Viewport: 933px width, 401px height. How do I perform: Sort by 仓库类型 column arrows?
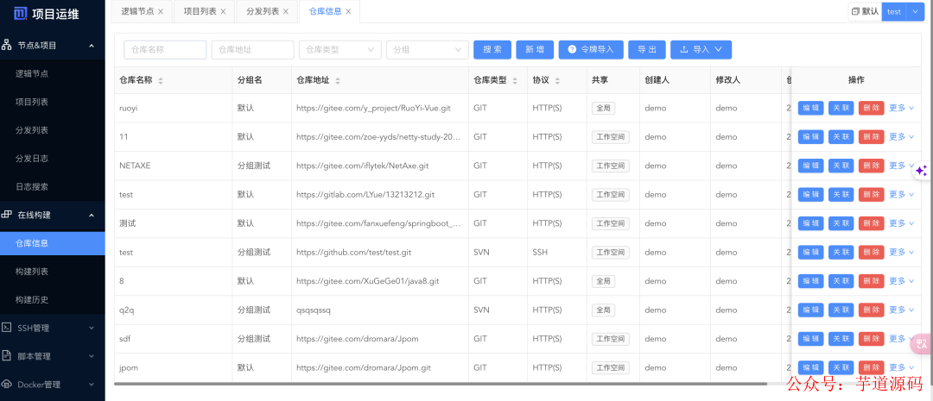click(515, 81)
